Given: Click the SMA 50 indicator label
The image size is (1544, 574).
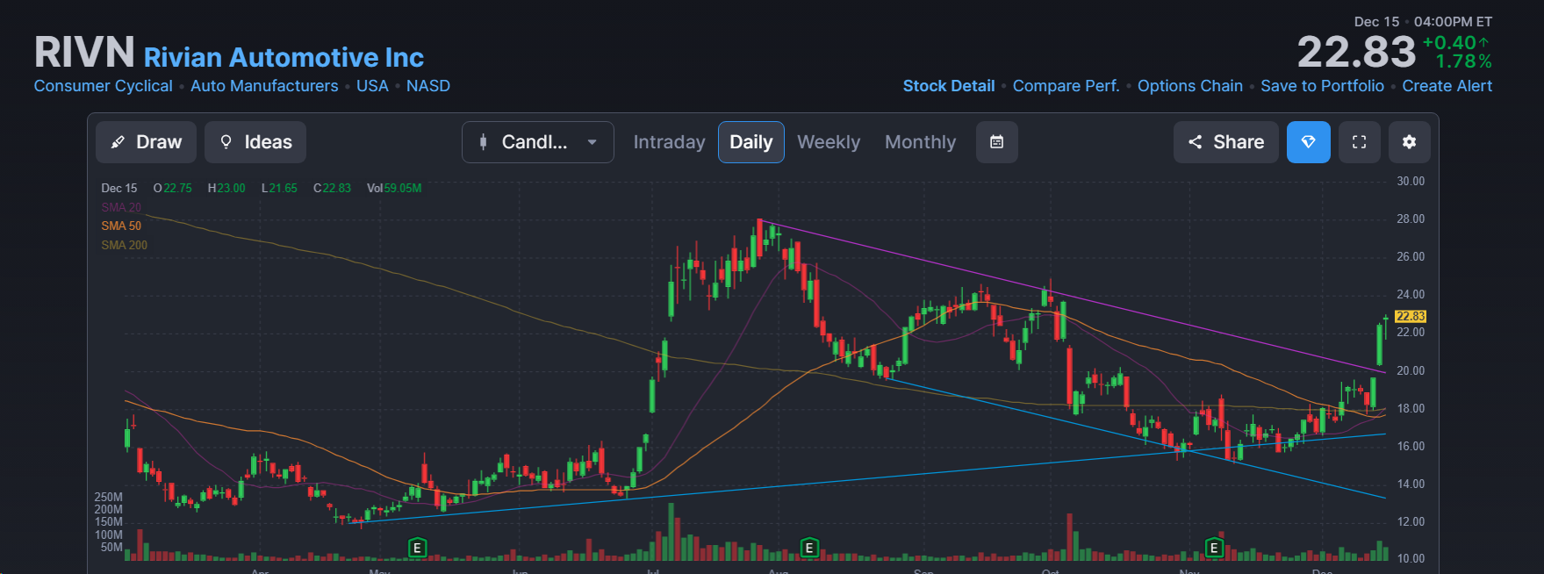Looking at the screenshot, I should 121,226.
